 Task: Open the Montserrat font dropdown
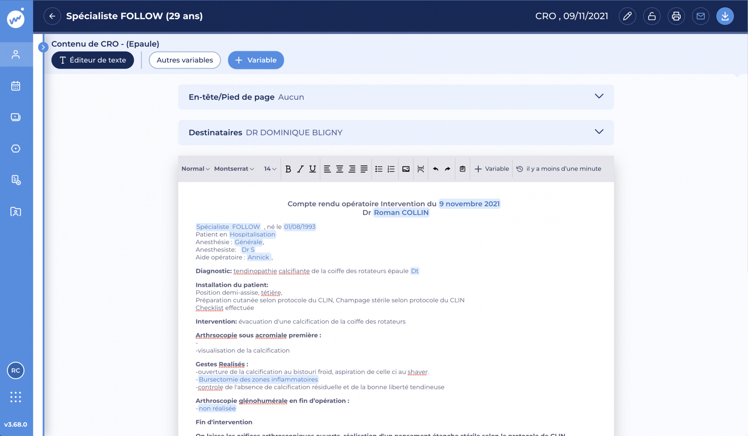(234, 169)
